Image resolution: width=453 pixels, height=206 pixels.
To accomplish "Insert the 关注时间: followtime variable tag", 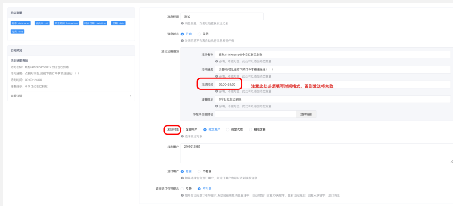I will [x=66, y=23].
